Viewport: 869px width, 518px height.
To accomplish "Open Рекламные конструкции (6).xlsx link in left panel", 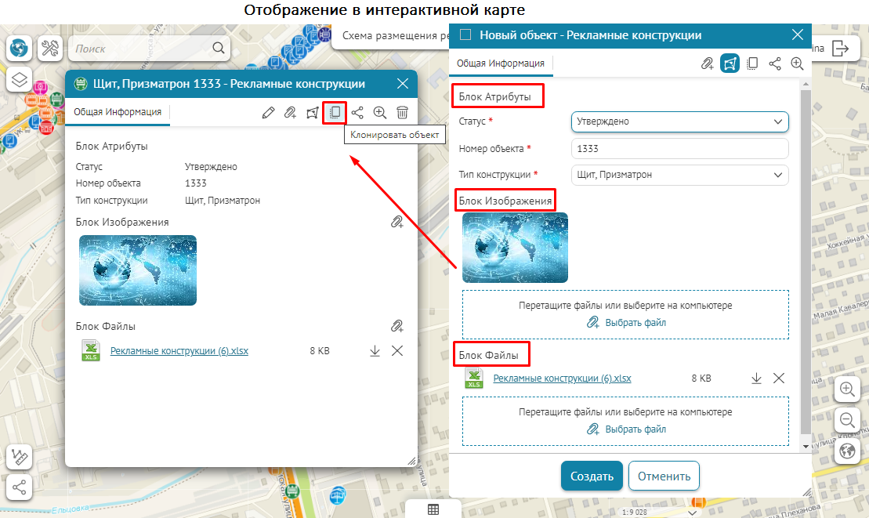I will [x=179, y=351].
